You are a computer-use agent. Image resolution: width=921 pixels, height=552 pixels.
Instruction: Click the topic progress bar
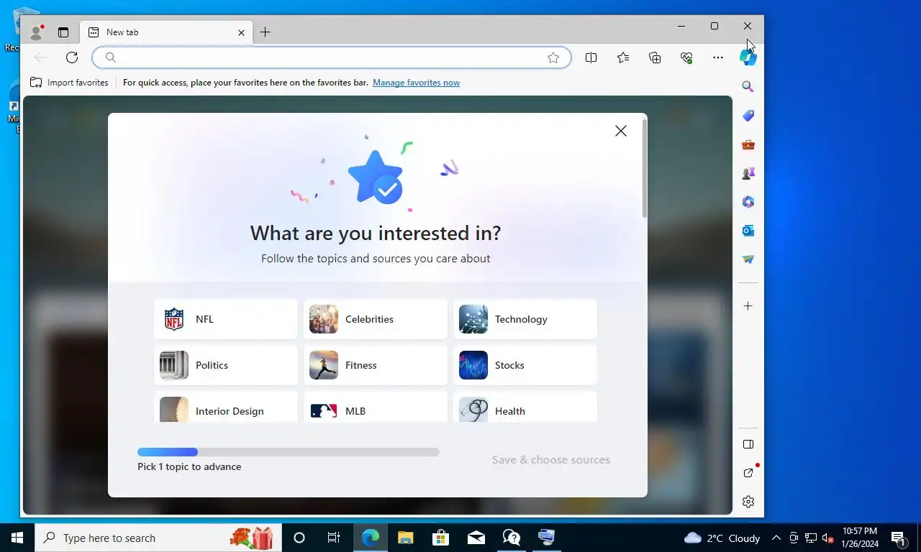(289, 452)
